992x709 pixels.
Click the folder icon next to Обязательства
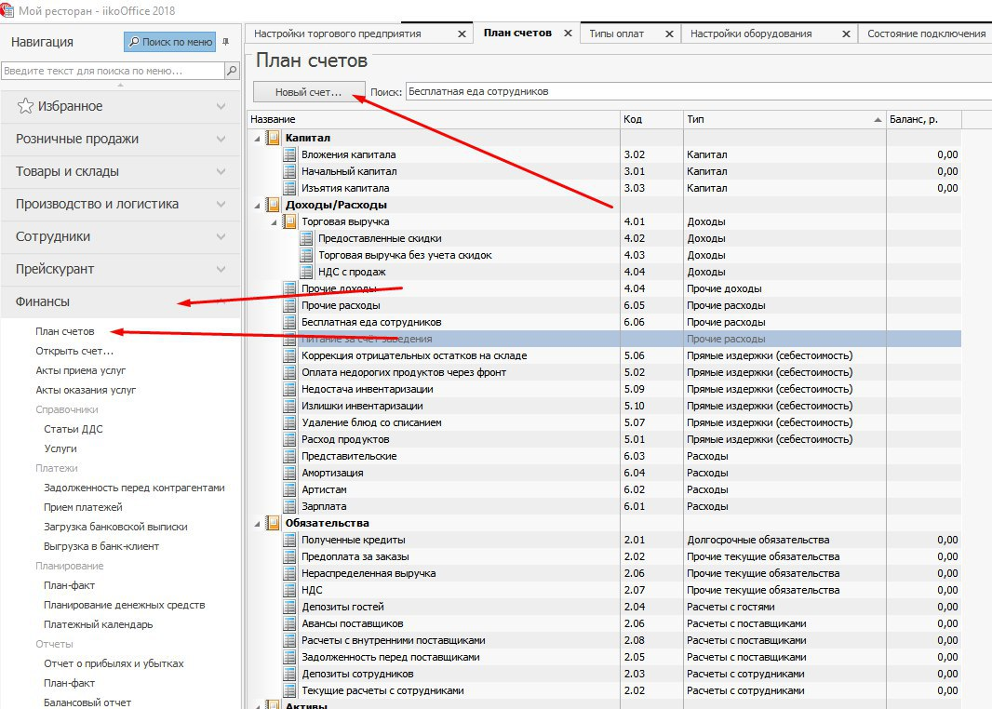(x=273, y=523)
